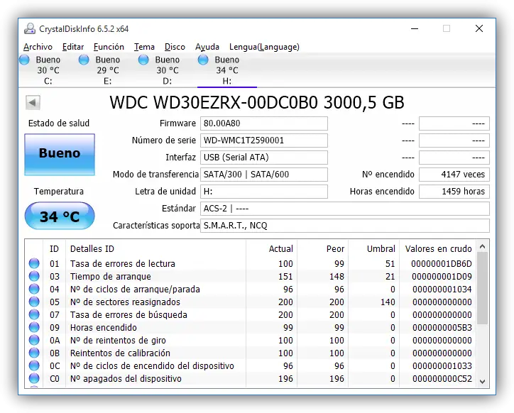514x413 pixels.
Task: Switch to the H: drive tab label
Action: point(227,81)
